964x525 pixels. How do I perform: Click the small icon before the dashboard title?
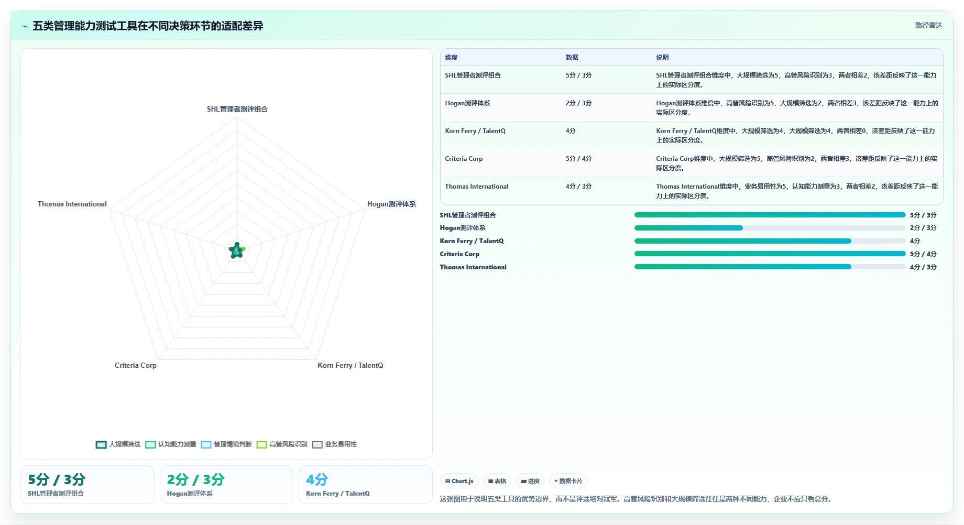point(25,26)
